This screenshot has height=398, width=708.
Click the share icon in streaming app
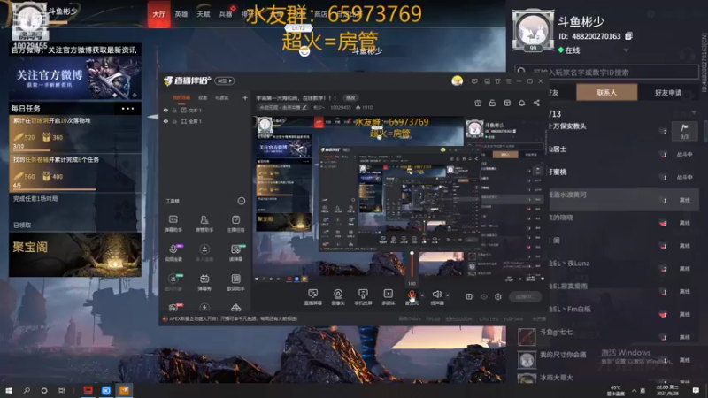pos(536,103)
